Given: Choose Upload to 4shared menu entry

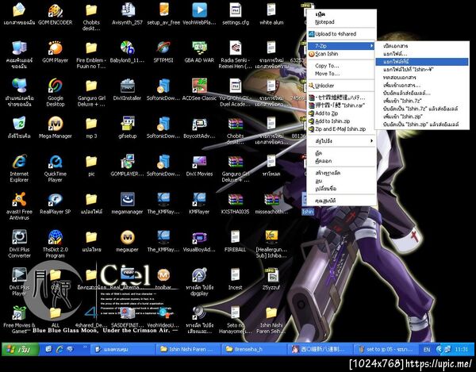Looking at the screenshot, I should [341, 34].
